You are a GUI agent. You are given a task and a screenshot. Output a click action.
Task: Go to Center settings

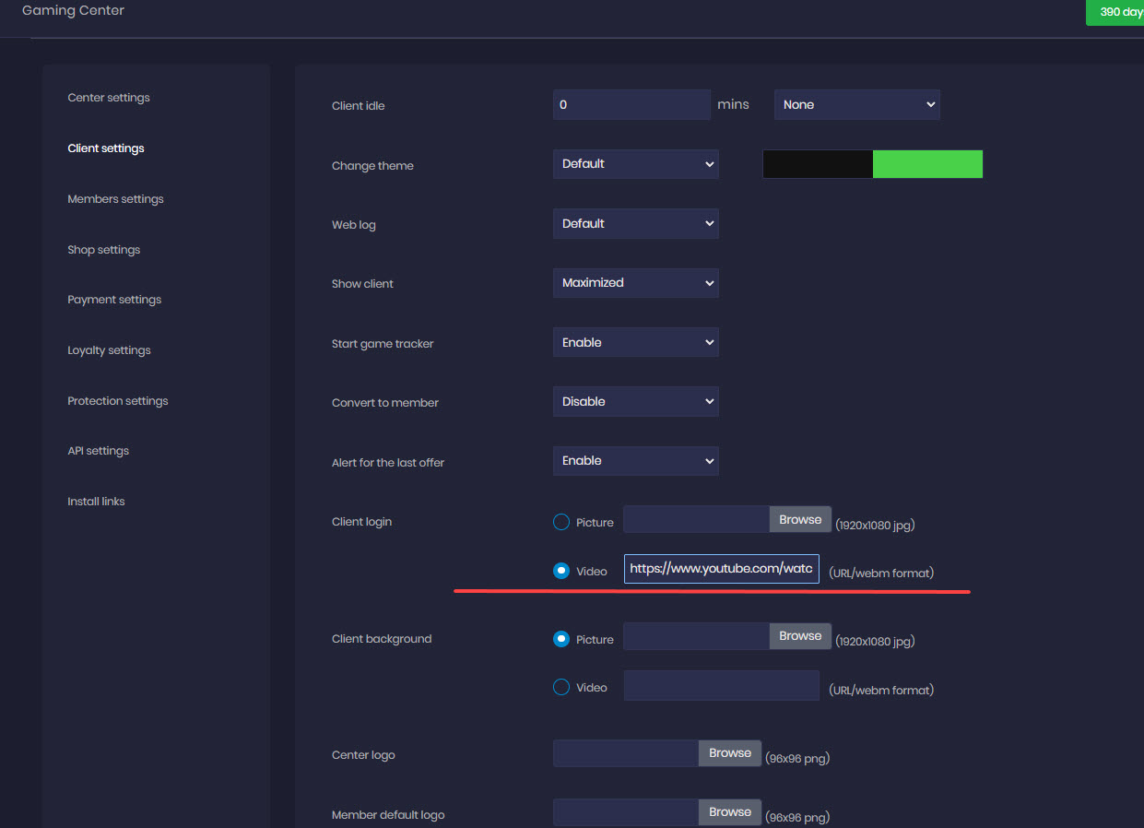[109, 98]
